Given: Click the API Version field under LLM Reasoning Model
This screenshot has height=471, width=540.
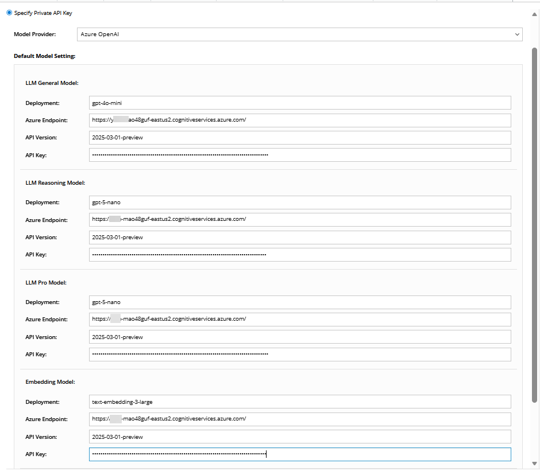Looking at the screenshot, I should pyautogui.click(x=300, y=238).
